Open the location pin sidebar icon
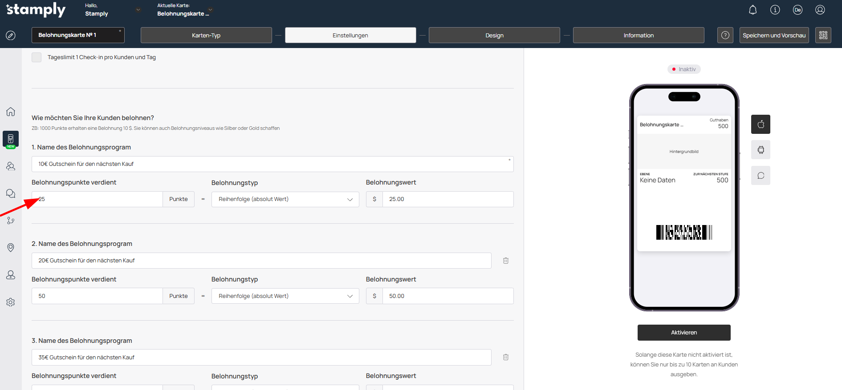 click(x=11, y=248)
